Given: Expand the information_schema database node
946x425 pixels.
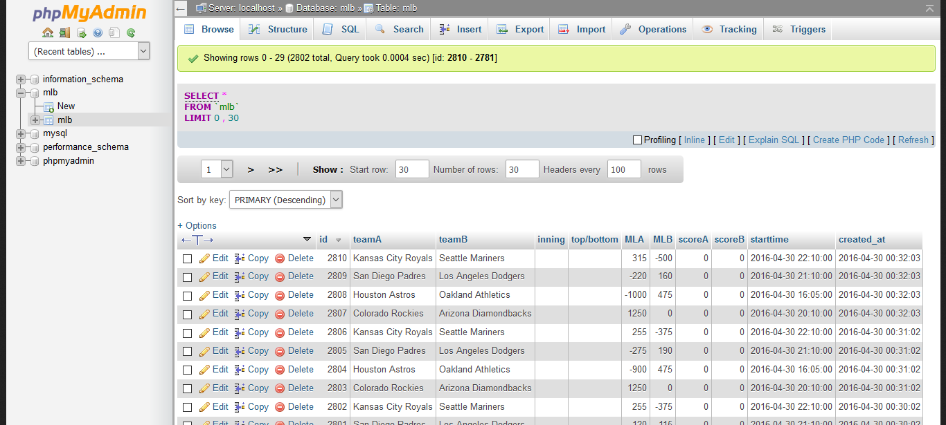Looking at the screenshot, I should [20, 79].
